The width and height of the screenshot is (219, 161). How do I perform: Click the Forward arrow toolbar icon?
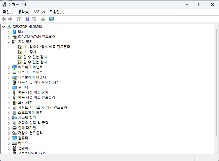click(10, 19)
